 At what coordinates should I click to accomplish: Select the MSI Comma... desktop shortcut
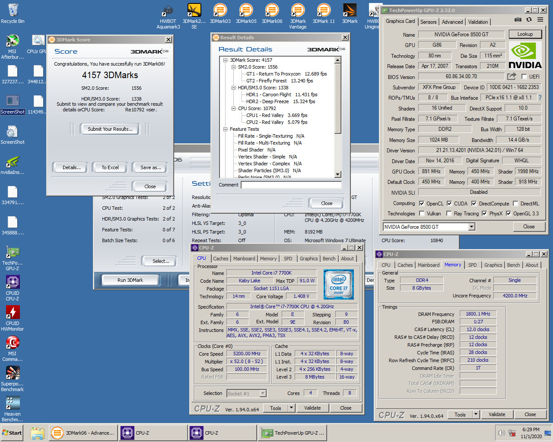point(13,349)
